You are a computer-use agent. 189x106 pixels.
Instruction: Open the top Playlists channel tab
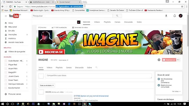pyautogui.click(x=107, y=22)
